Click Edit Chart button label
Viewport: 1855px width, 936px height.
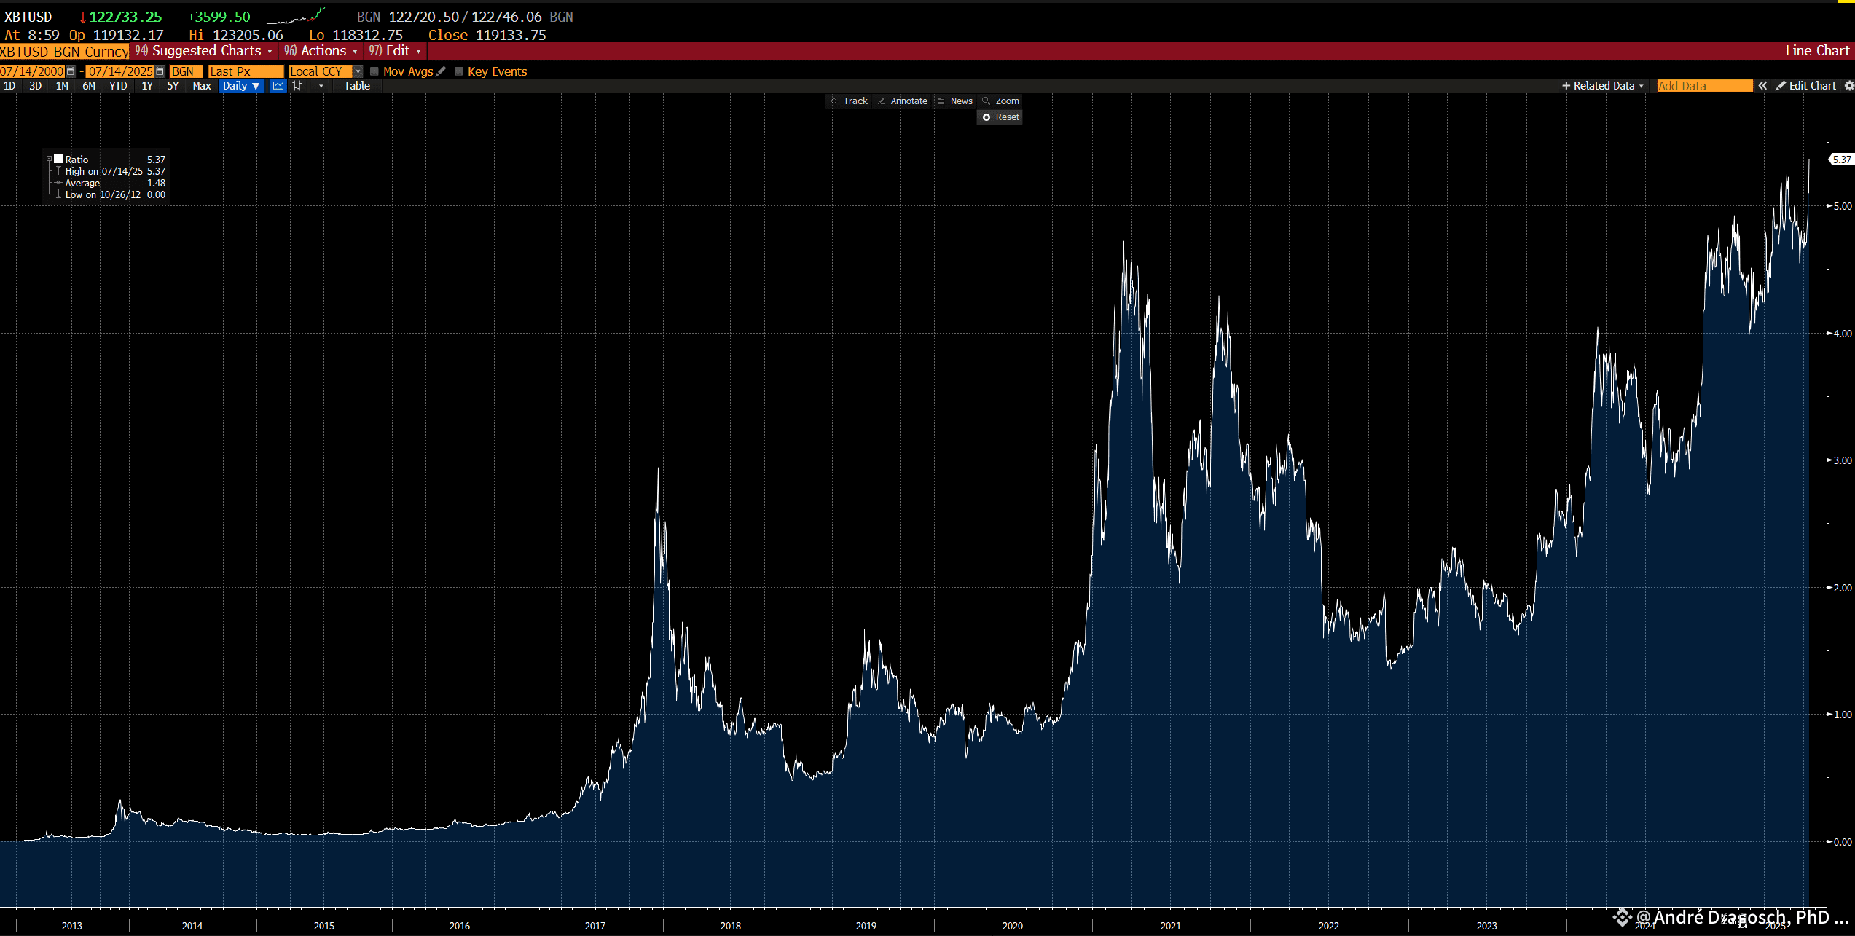pyautogui.click(x=1813, y=86)
